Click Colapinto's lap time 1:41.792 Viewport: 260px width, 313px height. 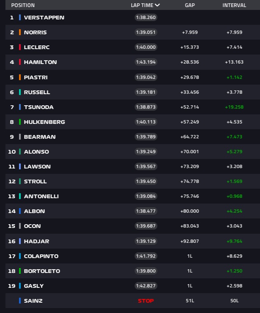(146, 256)
